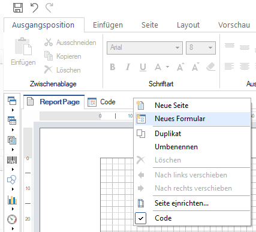The height and width of the screenshot is (232, 256).
Task: Center text in the bottom alignment row
Action: (245, 66)
